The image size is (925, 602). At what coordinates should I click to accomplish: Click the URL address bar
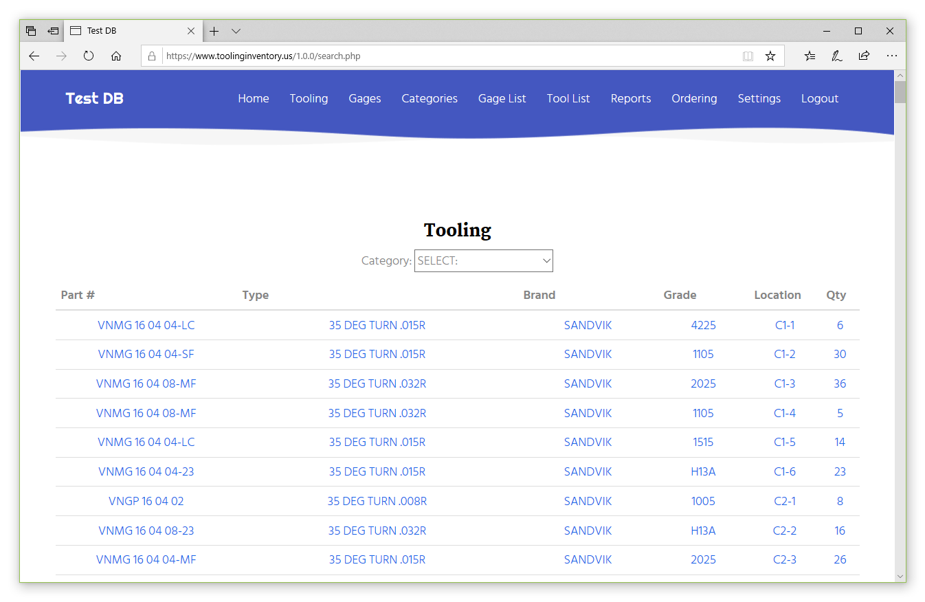tap(447, 56)
